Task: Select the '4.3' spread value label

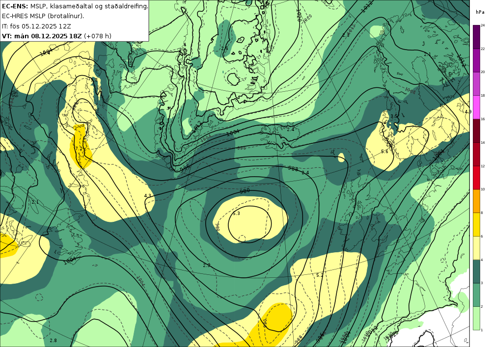Action: click(x=147, y=196)
